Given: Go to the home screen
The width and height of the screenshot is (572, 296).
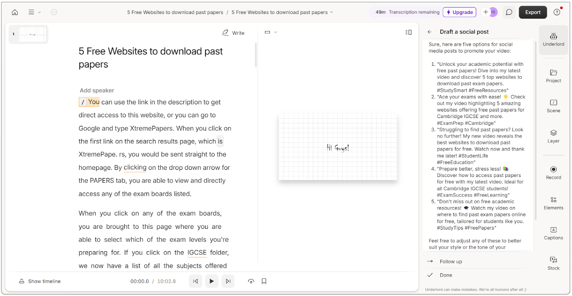Looking at the screenshot, I should [x=15, y=12].
